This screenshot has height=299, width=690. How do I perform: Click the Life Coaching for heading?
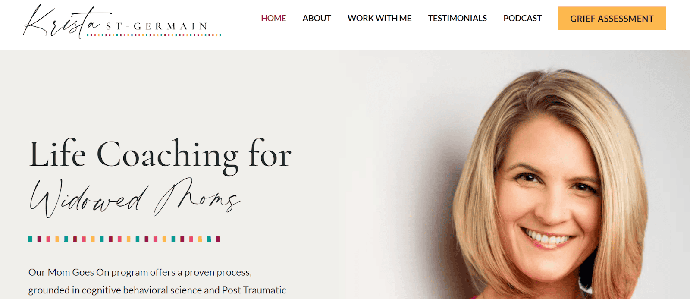coord(160,154)
